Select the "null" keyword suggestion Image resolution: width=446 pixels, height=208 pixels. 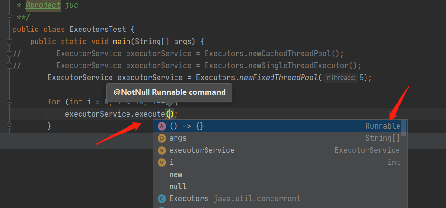click(280, 186)
